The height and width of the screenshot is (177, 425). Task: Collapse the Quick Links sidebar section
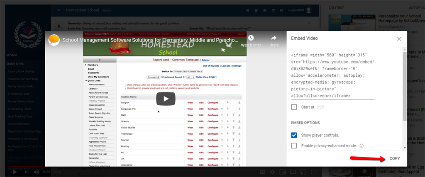click(x=15, y=63)
